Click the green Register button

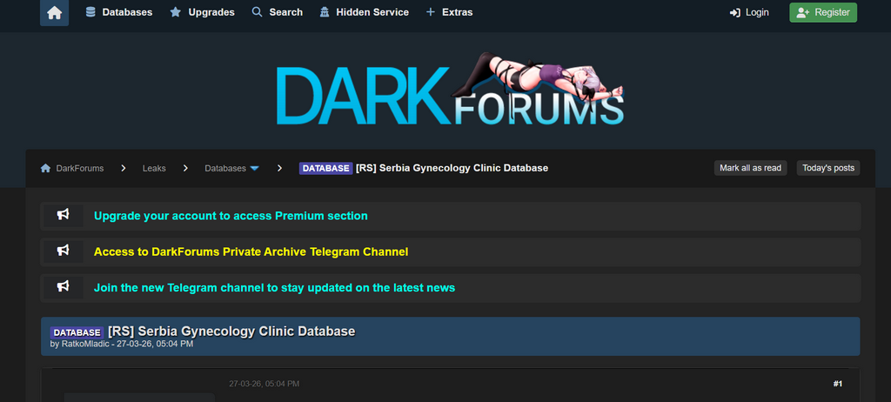823,12
